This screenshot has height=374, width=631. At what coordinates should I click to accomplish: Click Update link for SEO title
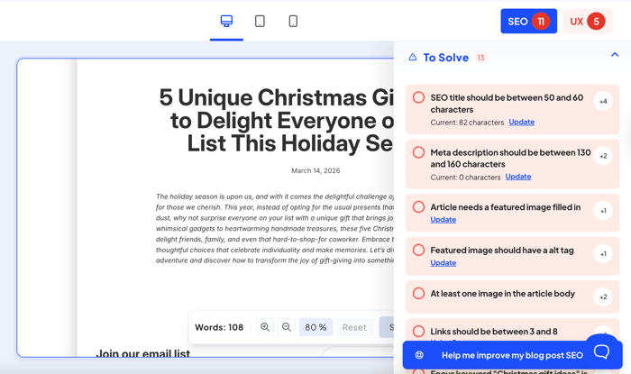point(522,122)
